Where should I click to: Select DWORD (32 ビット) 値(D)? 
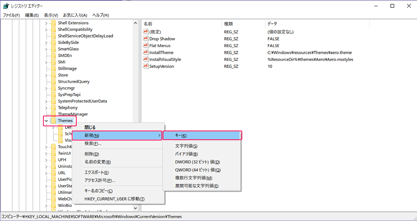202,162
